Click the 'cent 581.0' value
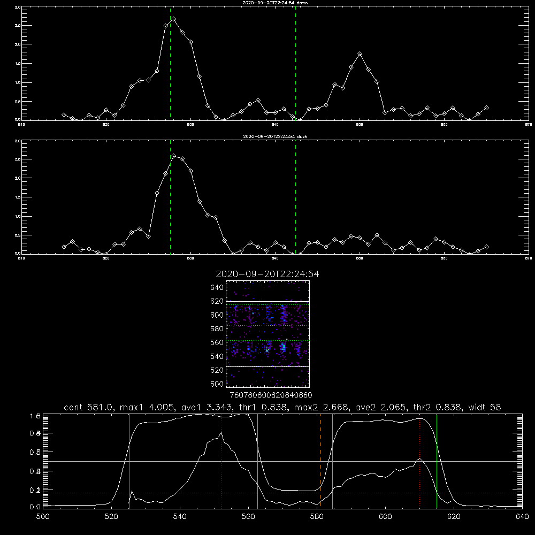The height and width of the screenshot is (535, 535). tap(88, 407)
